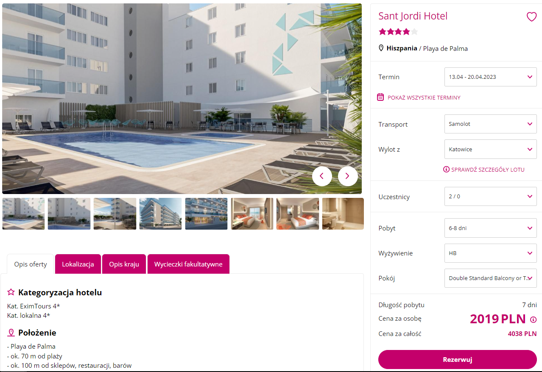Image resolution: width=542 pixels, height=372 pixels.
Task: Click calendar icon for all dates
Action: click(380, 97)
